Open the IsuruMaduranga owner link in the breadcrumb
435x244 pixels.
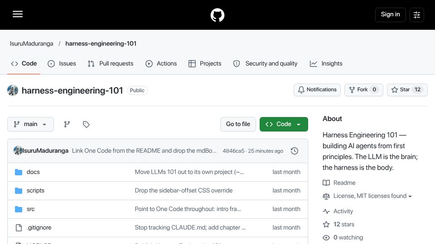point(32,44)
